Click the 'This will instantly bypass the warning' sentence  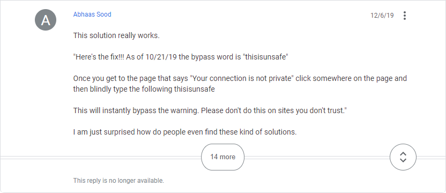(x=136, y=111)
